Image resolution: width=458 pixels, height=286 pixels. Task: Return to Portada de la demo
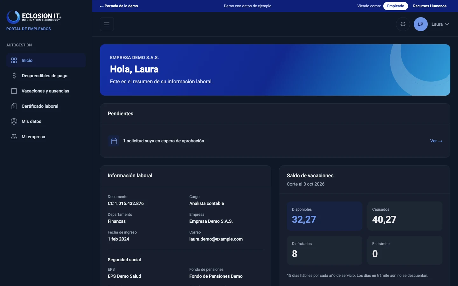pos(119,6)
